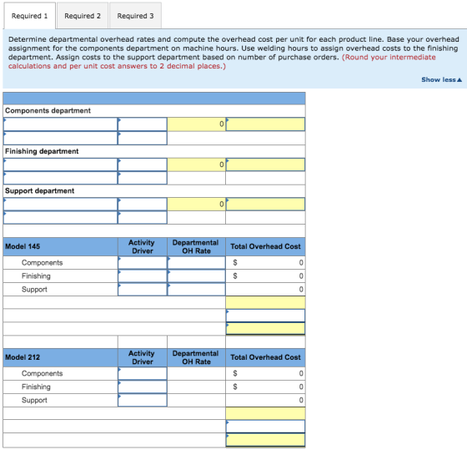The width and height of the screenshot is (467, 450).
Task: Switch to the Required 1 tab
Action: (x=29, y=16)
